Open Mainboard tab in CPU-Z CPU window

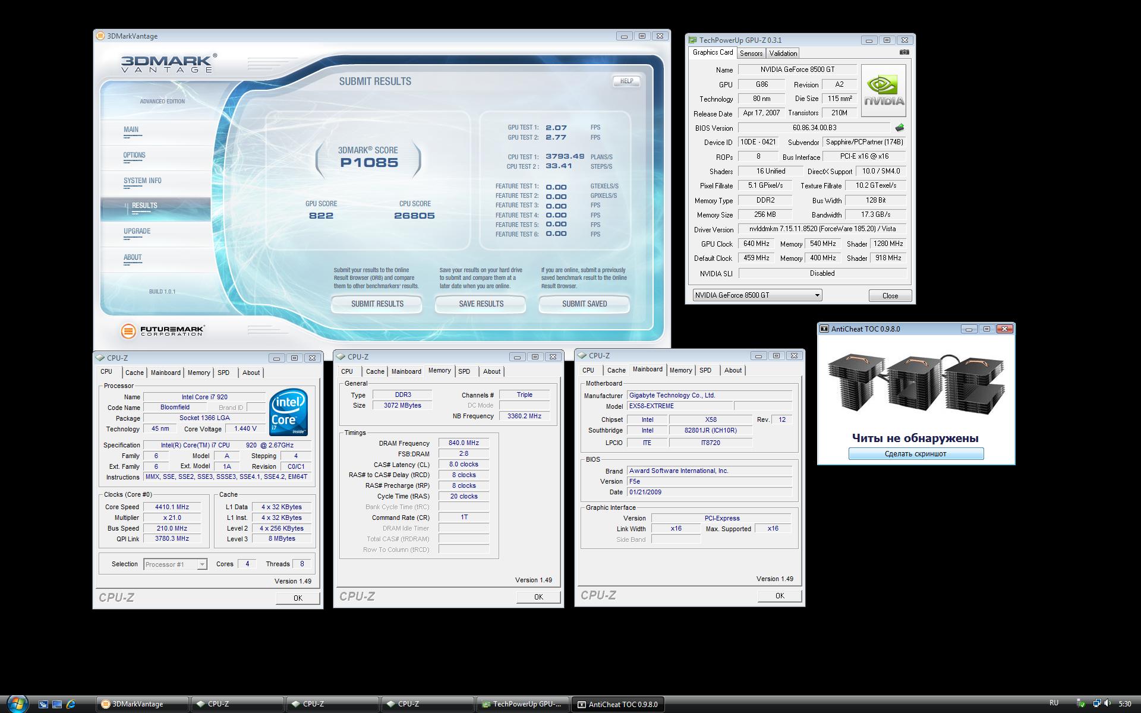tap(165, 373)
